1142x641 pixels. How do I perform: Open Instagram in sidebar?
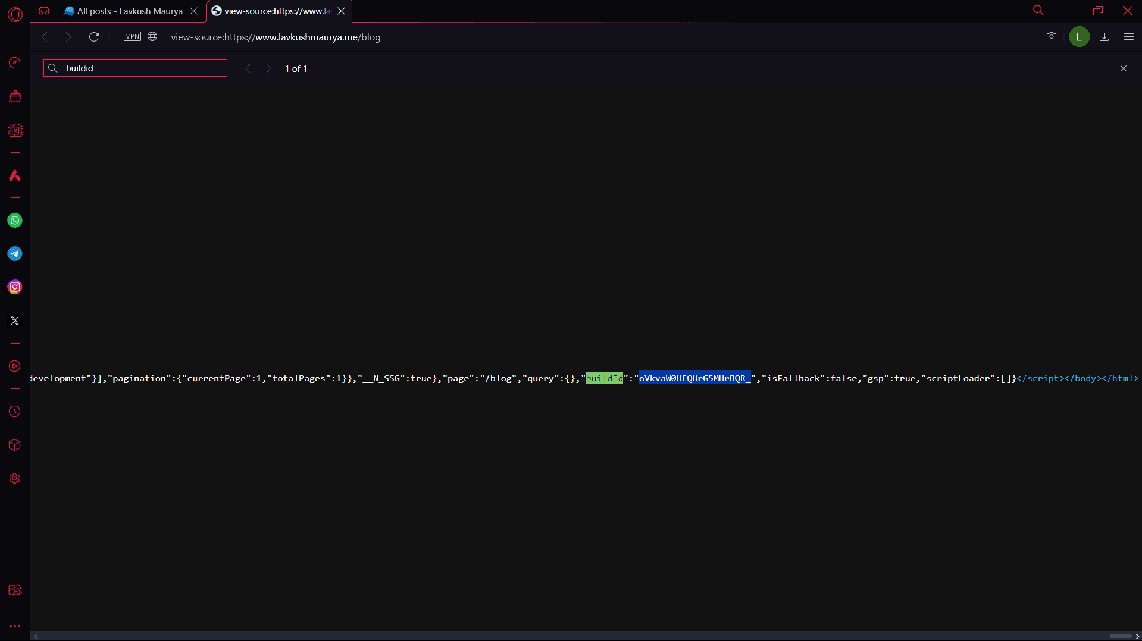(x=15, y=287)
